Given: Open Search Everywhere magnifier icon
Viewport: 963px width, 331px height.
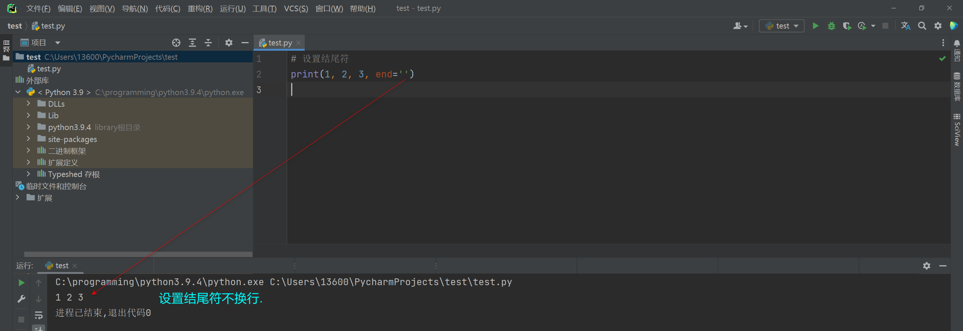Looking at the screenshot, I should click(922, 26).
